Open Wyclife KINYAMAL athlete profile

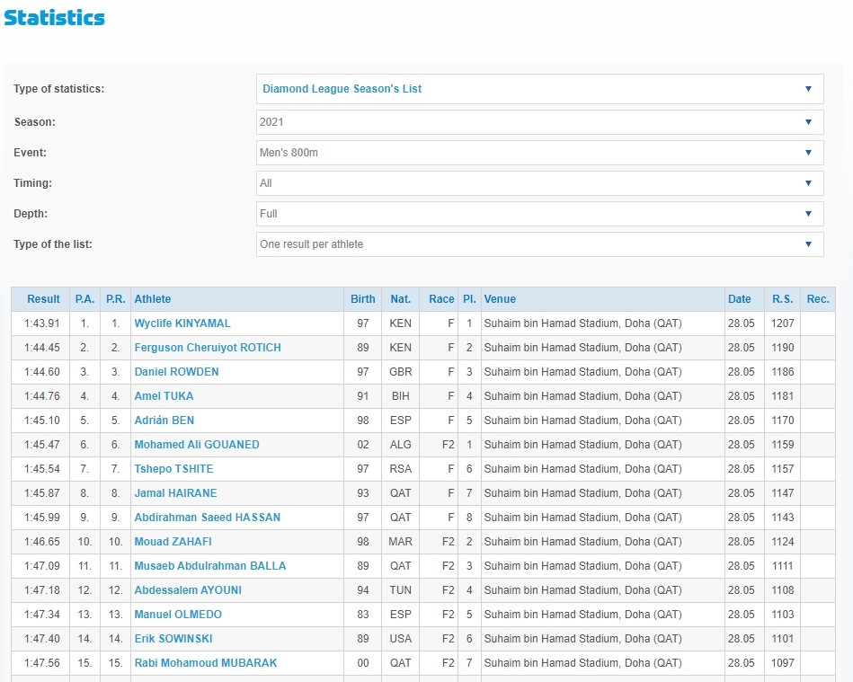point(182,323)
